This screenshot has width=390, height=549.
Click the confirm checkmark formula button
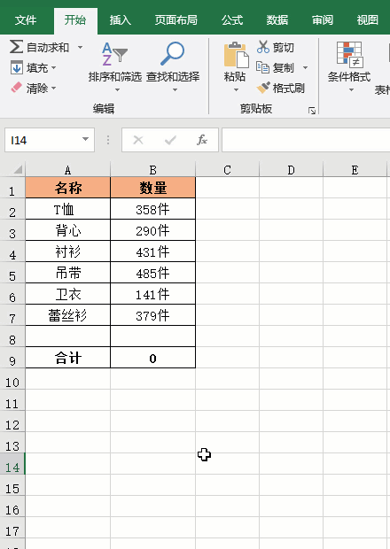tap(170, 140)
